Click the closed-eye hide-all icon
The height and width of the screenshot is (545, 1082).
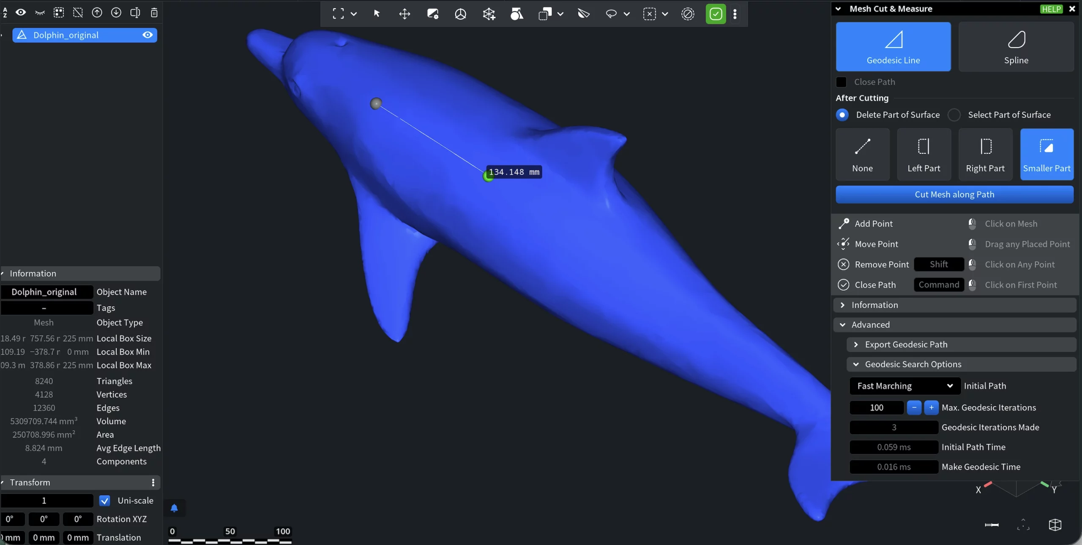pos(40,13)
